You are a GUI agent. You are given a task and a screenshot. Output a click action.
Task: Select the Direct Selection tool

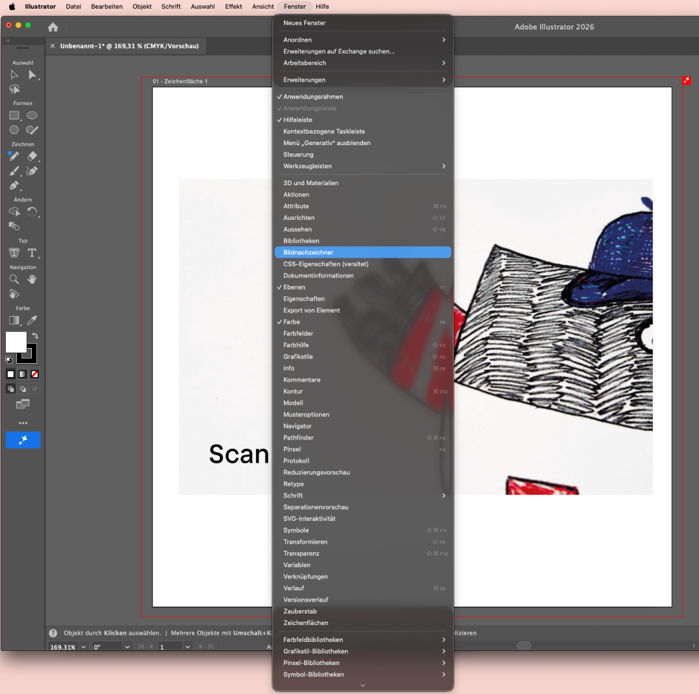[x=32, y=75]
